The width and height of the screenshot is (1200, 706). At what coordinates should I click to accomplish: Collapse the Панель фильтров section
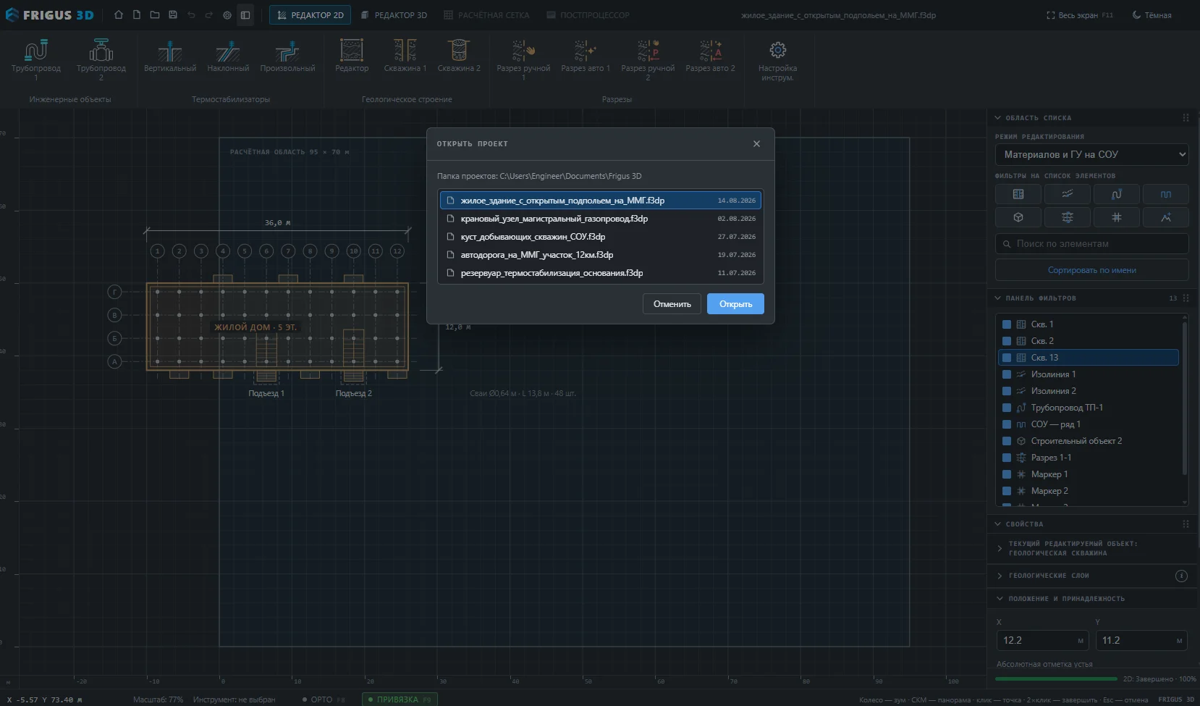pos(999,298)
